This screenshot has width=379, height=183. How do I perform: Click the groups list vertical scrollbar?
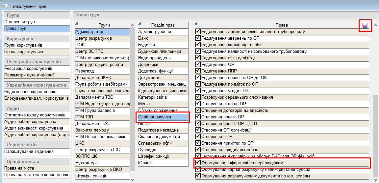(133, 98)
